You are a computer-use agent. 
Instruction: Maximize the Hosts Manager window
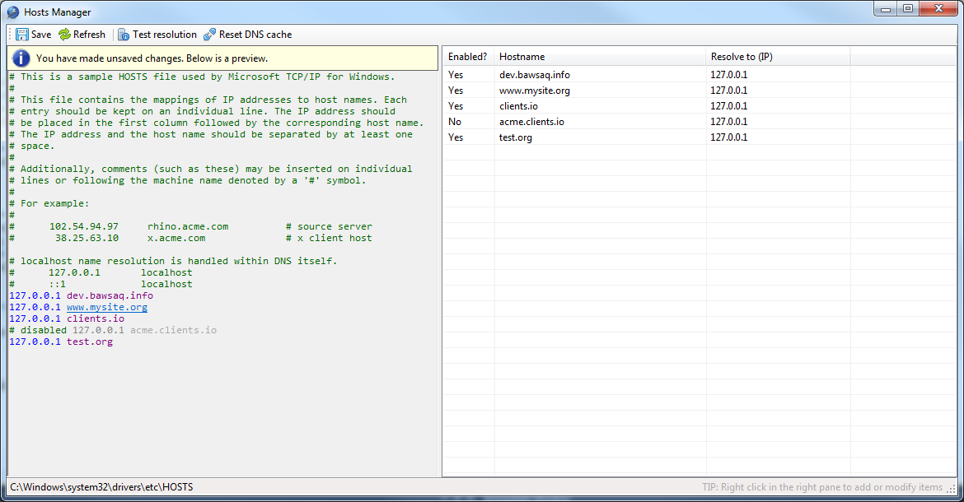(x=908, y=8)
